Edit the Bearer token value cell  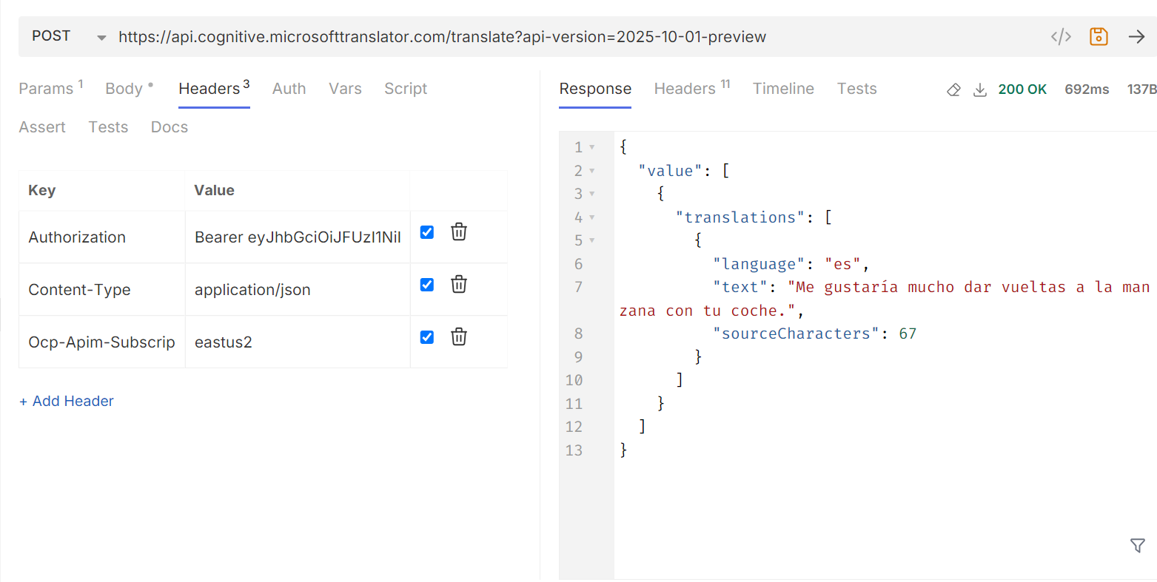[298, 237]
